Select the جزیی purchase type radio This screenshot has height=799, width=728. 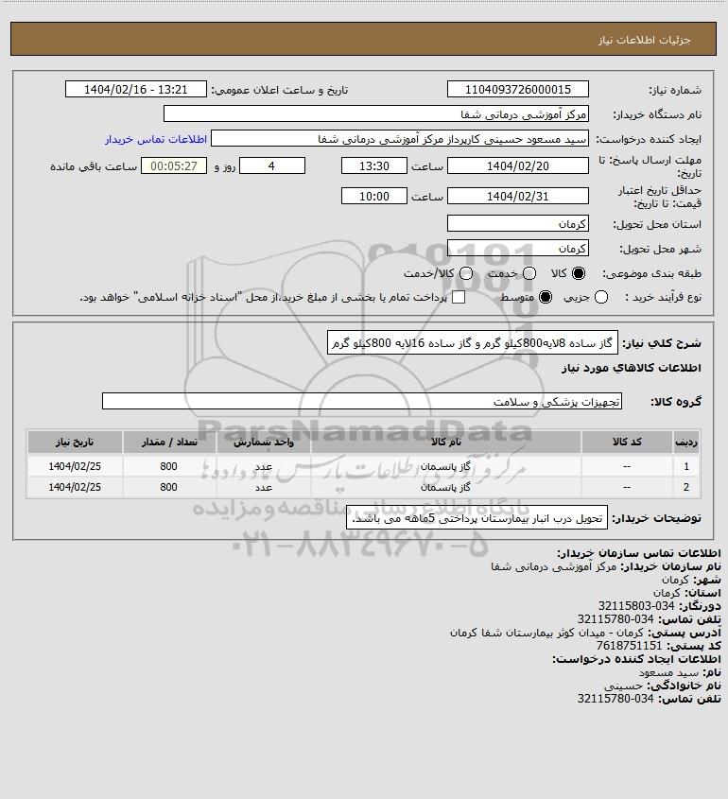[601, 297]
